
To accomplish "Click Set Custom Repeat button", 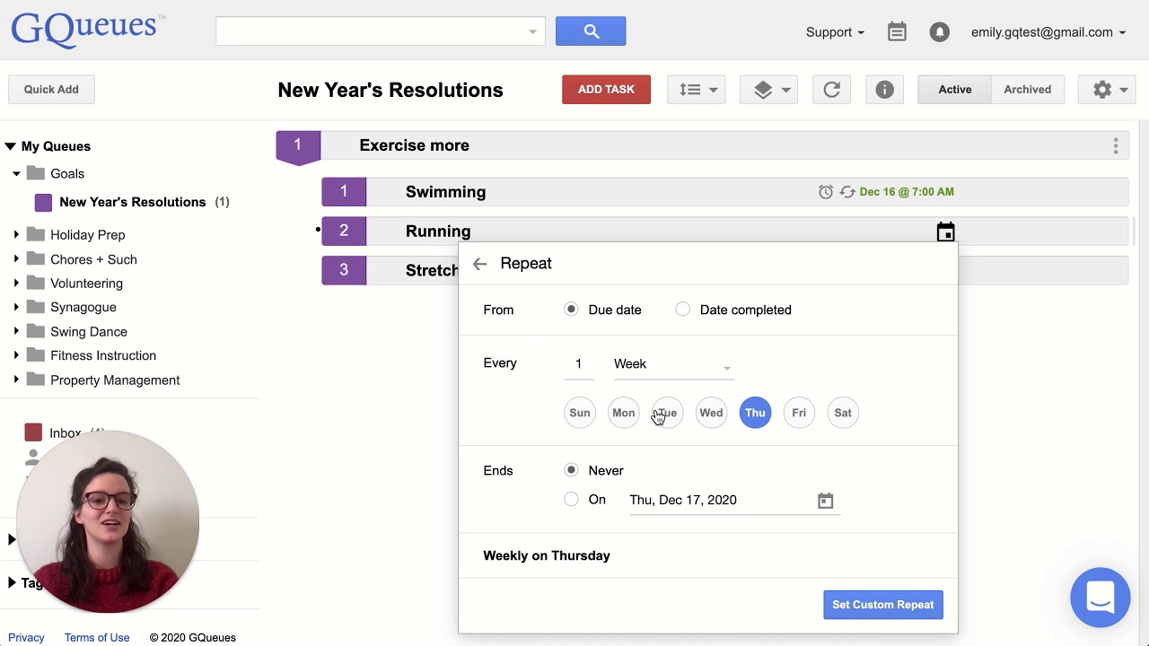I will 883,605.
